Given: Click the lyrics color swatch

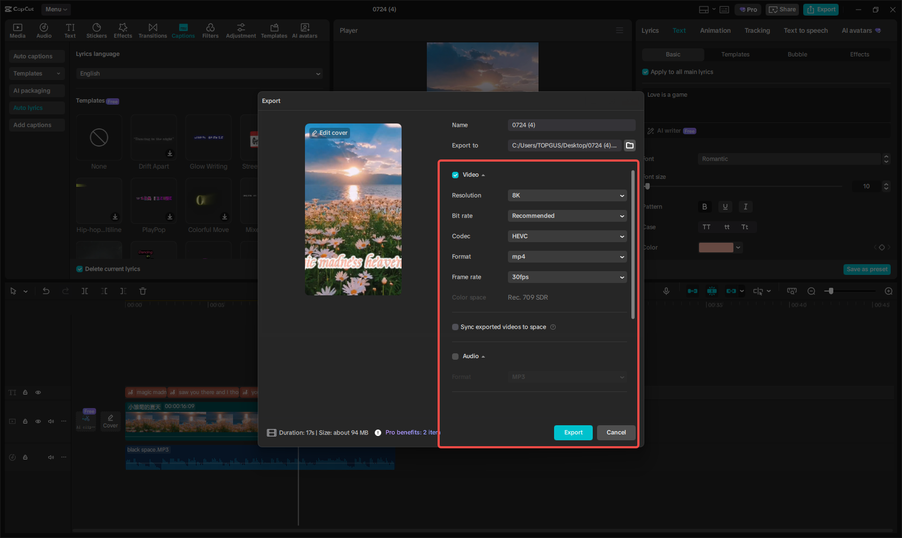Looking at the screenshot, I should click(716, 247).
